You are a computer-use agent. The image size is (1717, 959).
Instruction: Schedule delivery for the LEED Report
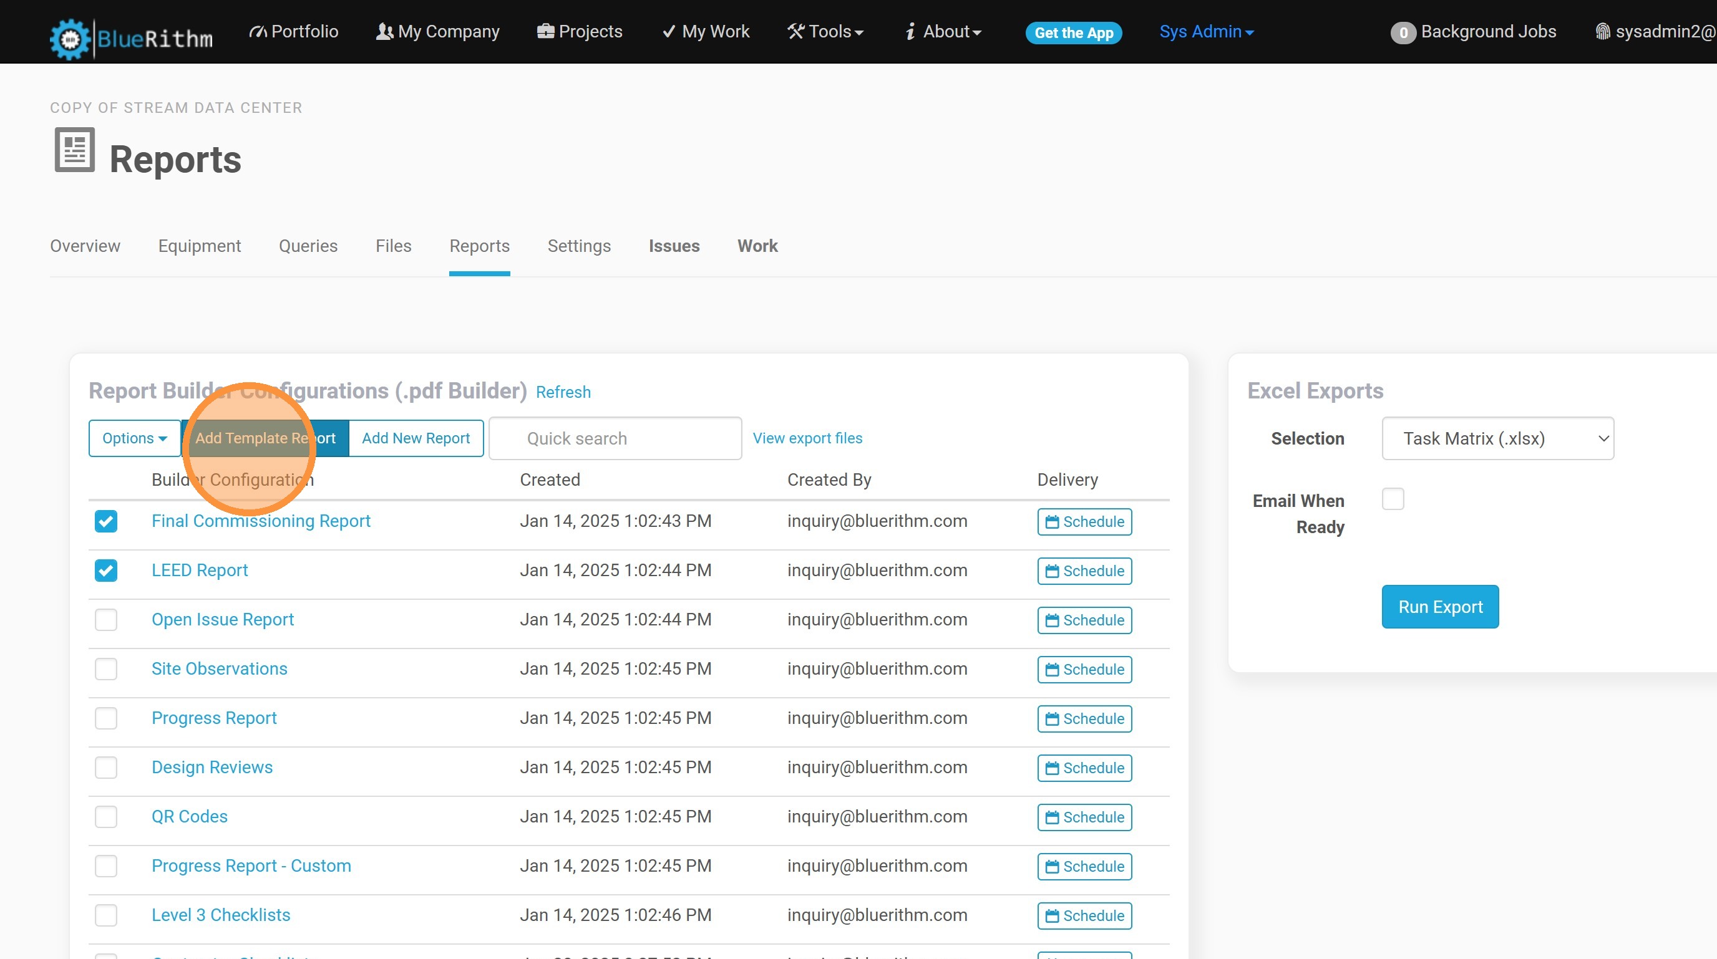[x=1084, y=571]
